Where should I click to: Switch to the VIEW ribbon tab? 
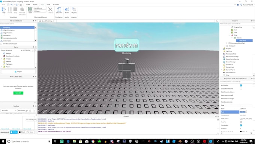(x=48, y=5)
